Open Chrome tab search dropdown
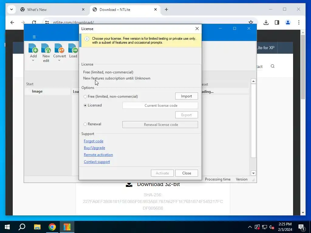 point(12,9)
